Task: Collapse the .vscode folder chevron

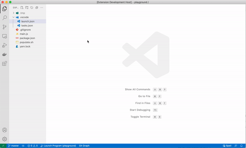Action: pos(14,17)
